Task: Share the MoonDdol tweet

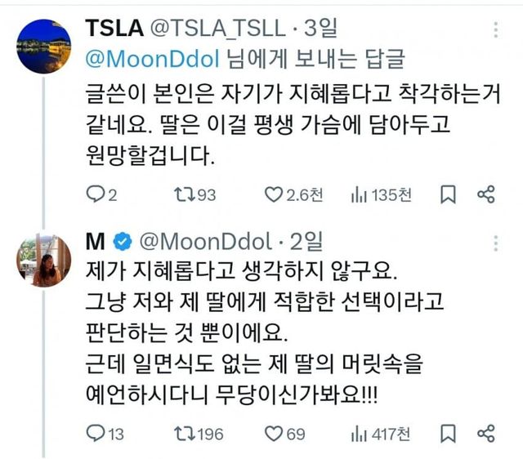Action: 485,433
